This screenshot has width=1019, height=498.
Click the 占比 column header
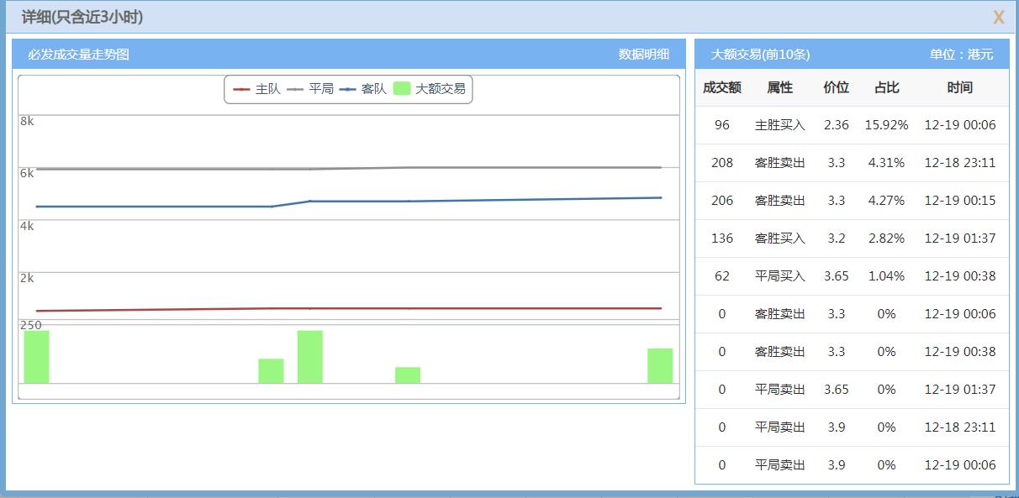(887, 87)
